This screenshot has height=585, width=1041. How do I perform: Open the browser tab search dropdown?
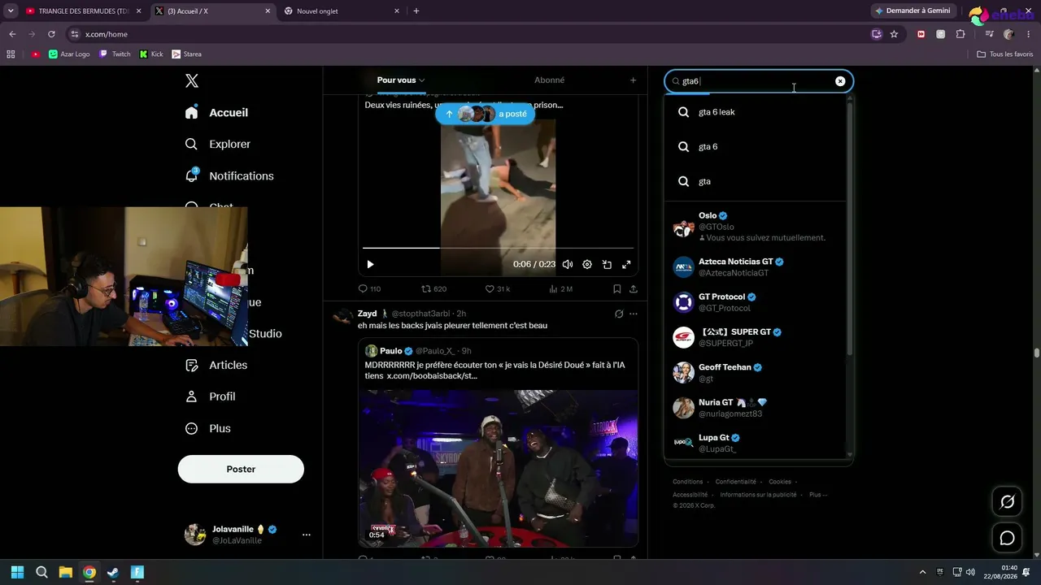(11, 11)
